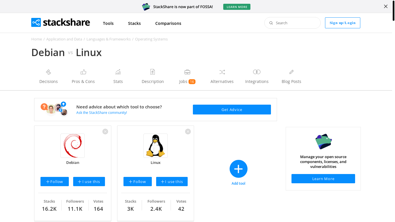Click the Jobs 16 count badge
Screen dimensions: 395x222
[x=192, y=82]
